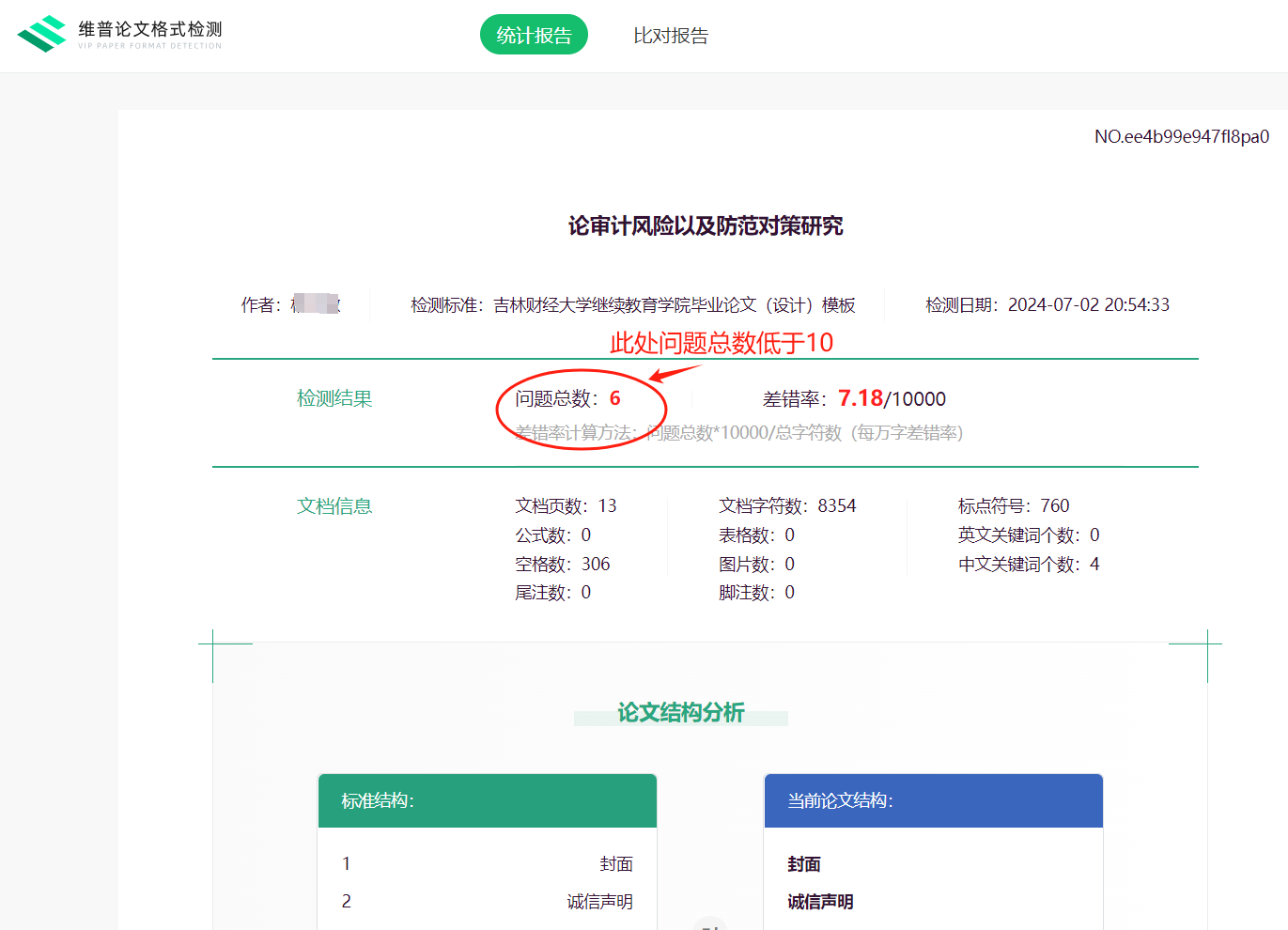Expand the 论文结构分析 heading

point(681,713)
